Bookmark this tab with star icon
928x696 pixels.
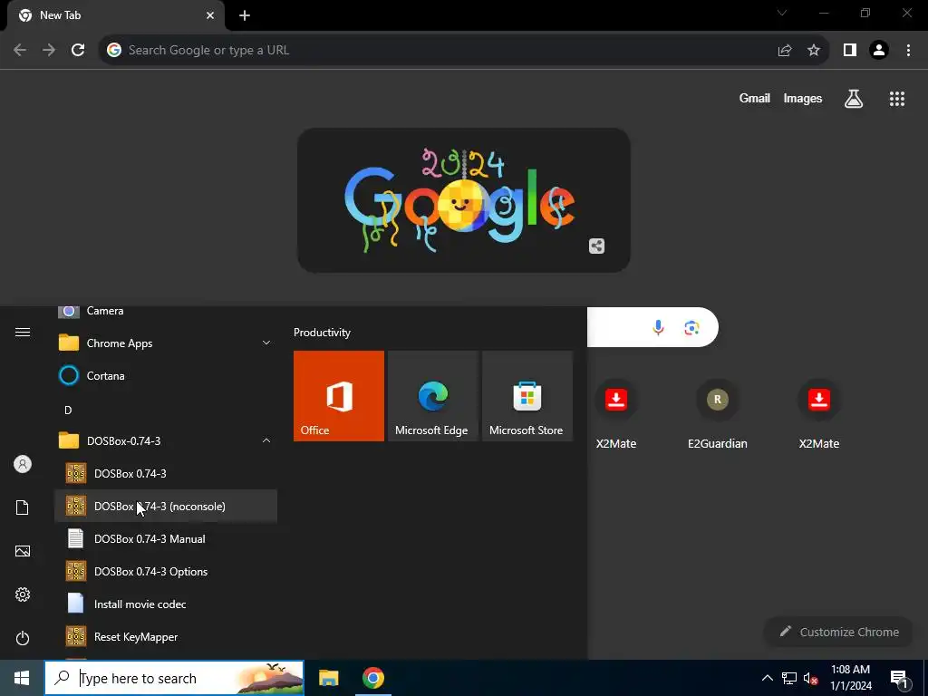(814, 51)
